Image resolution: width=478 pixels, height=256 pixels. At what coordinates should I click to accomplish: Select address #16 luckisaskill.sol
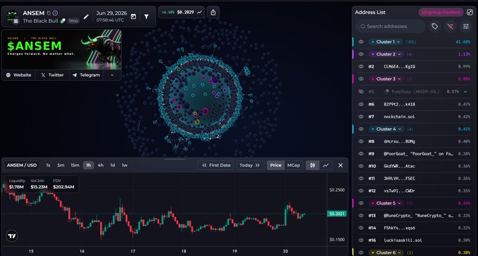(414, 240)
